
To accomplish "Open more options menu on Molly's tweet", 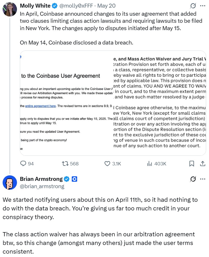I will [x=202, y=6].
